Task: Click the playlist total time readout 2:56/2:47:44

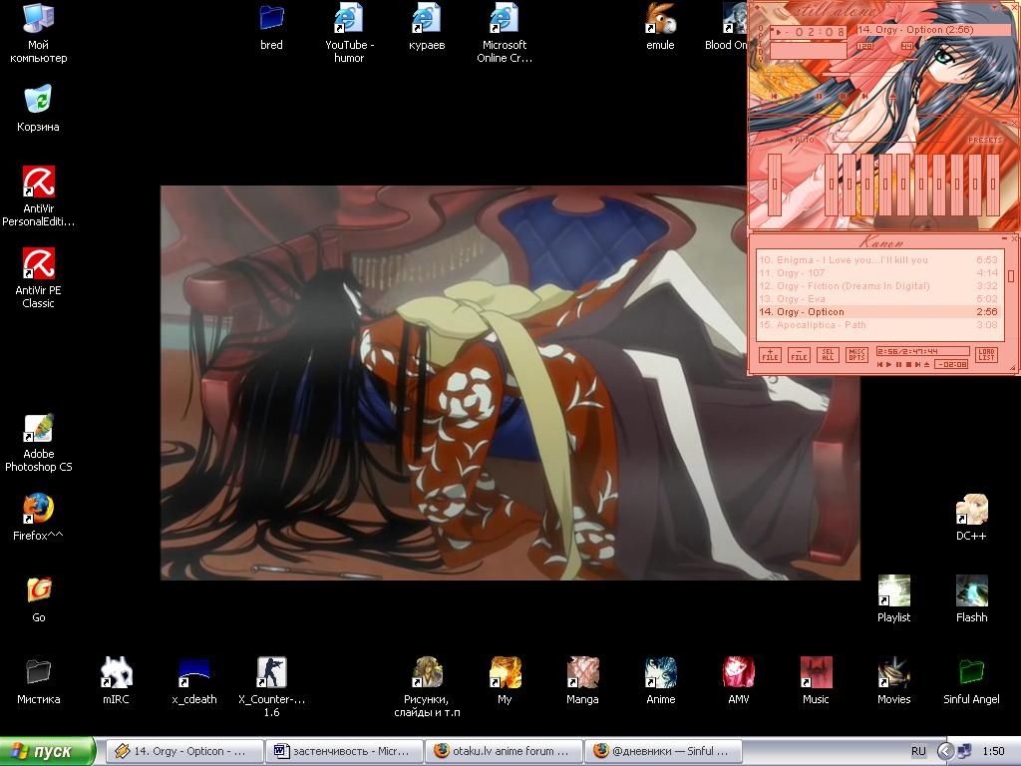Action: coord(922,351)
